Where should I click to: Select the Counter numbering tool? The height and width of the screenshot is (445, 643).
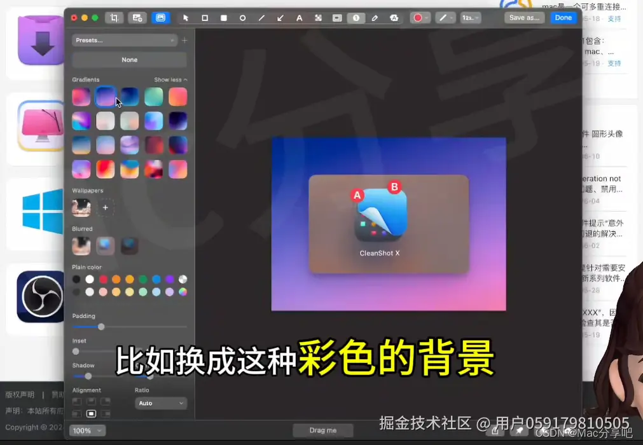[356, 18]
